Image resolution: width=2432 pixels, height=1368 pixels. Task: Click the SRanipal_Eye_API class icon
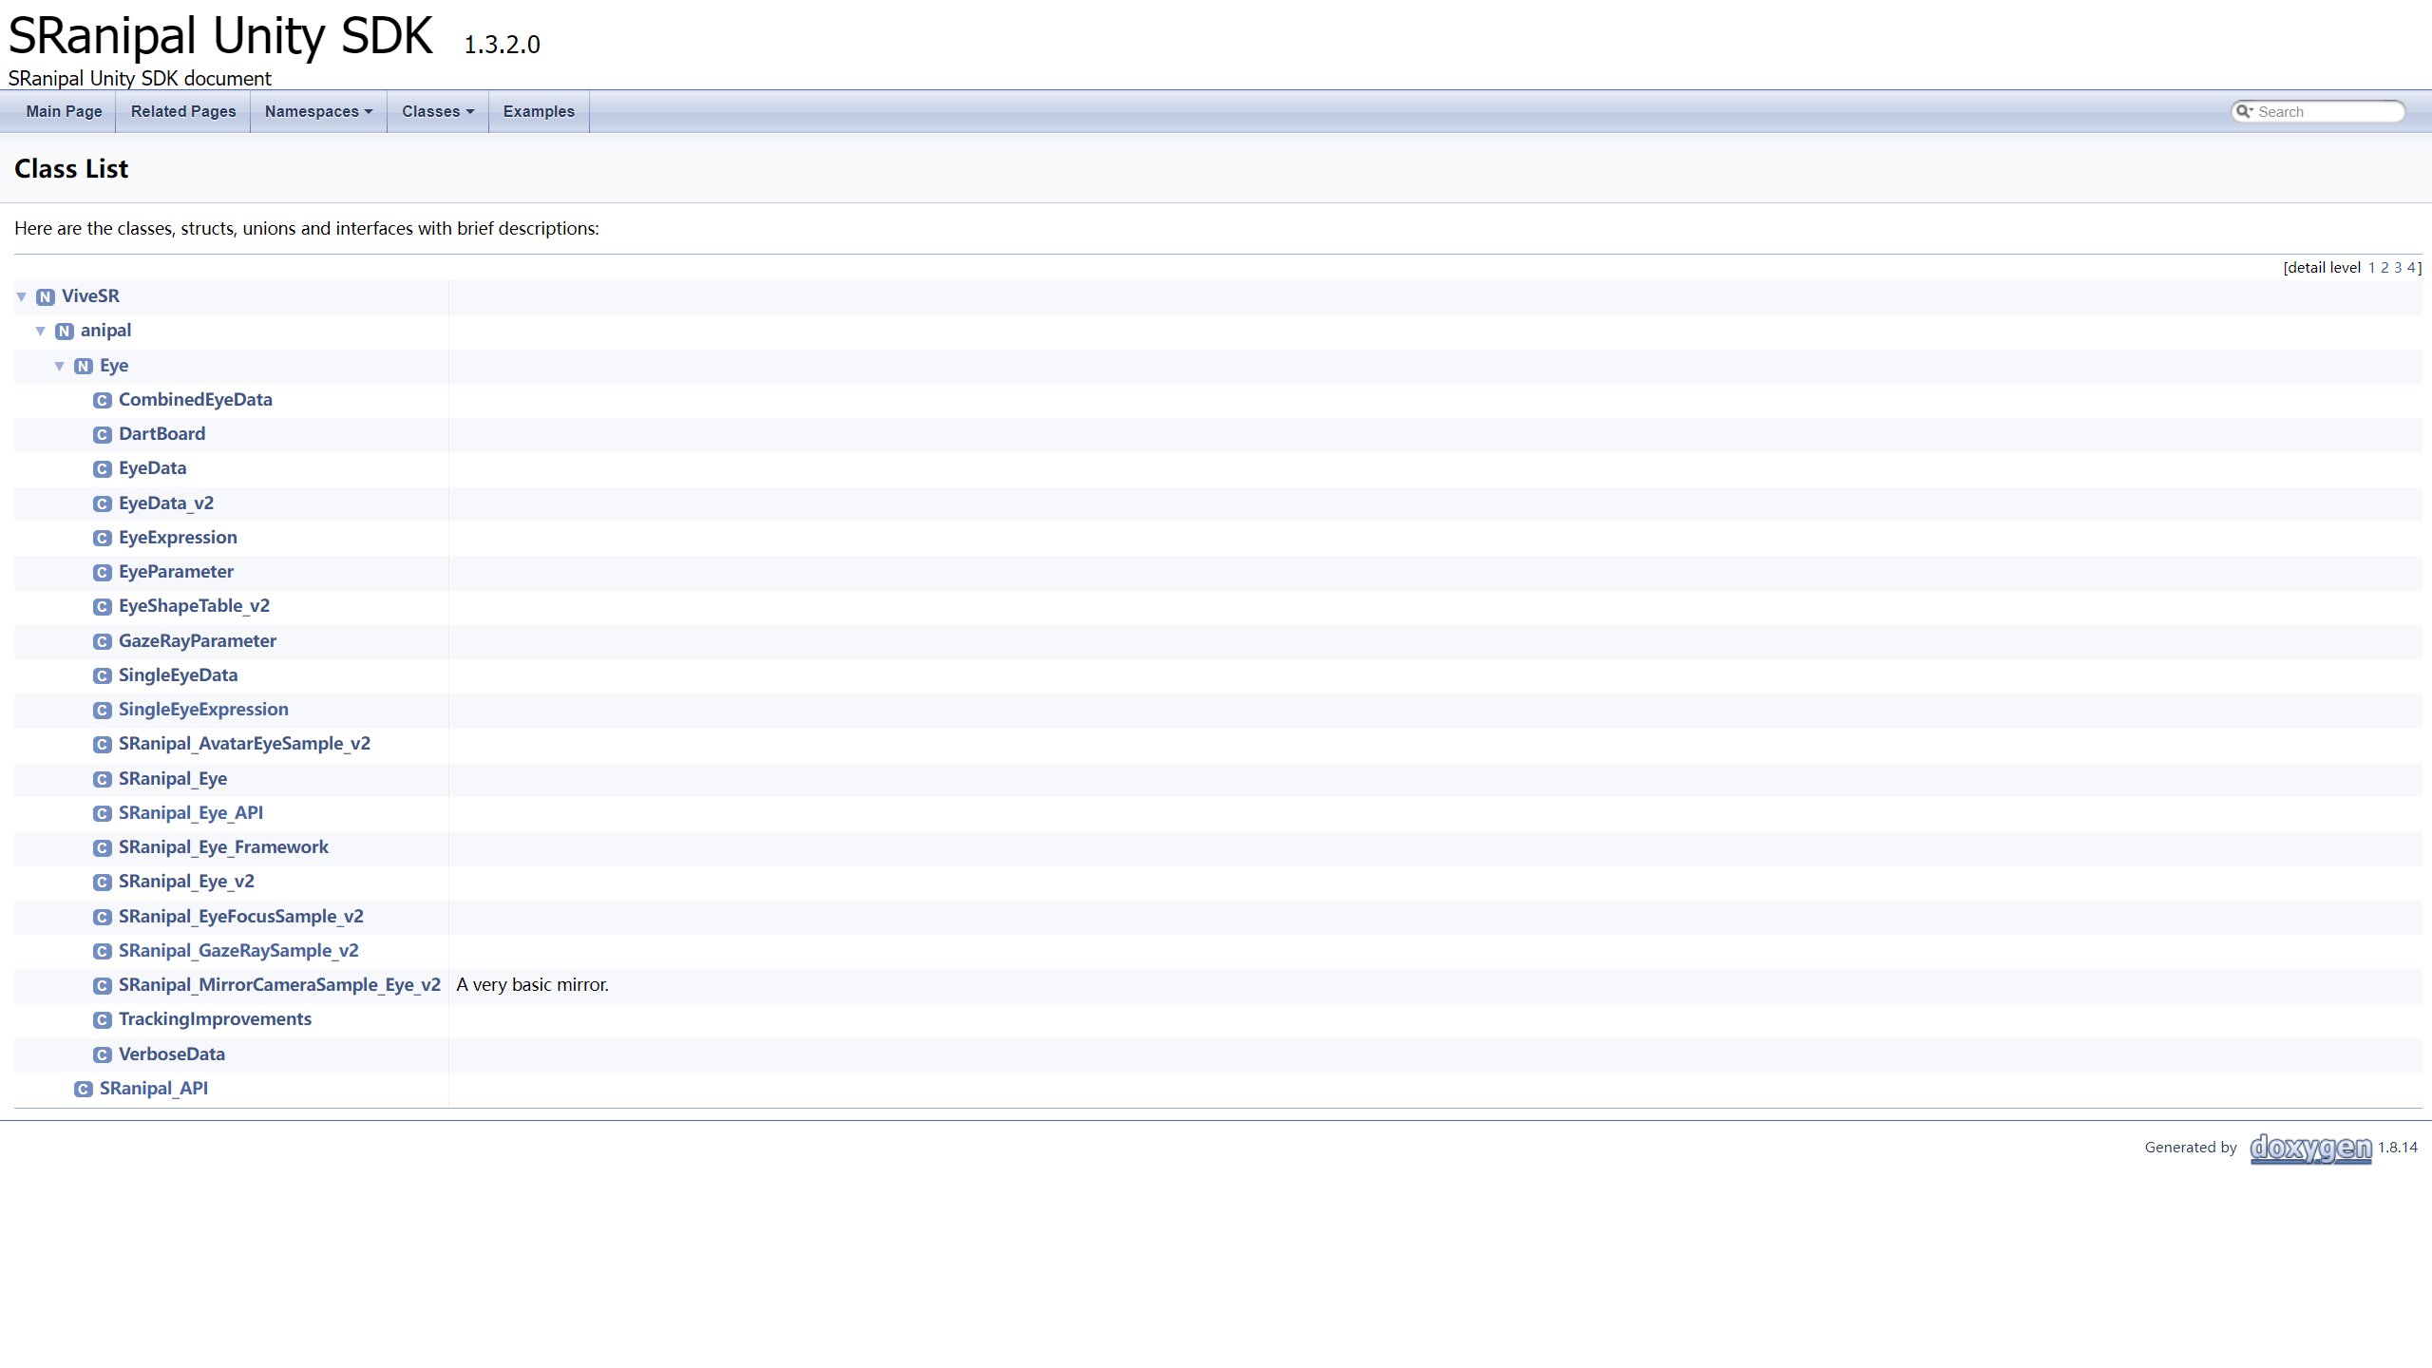click(x=102, y=812)
